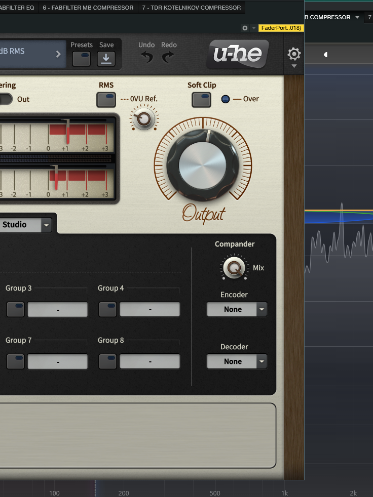The image size is (373, 497).
Task: Go to the next preset with the chevron arrow
Action: tap(58, 54)
